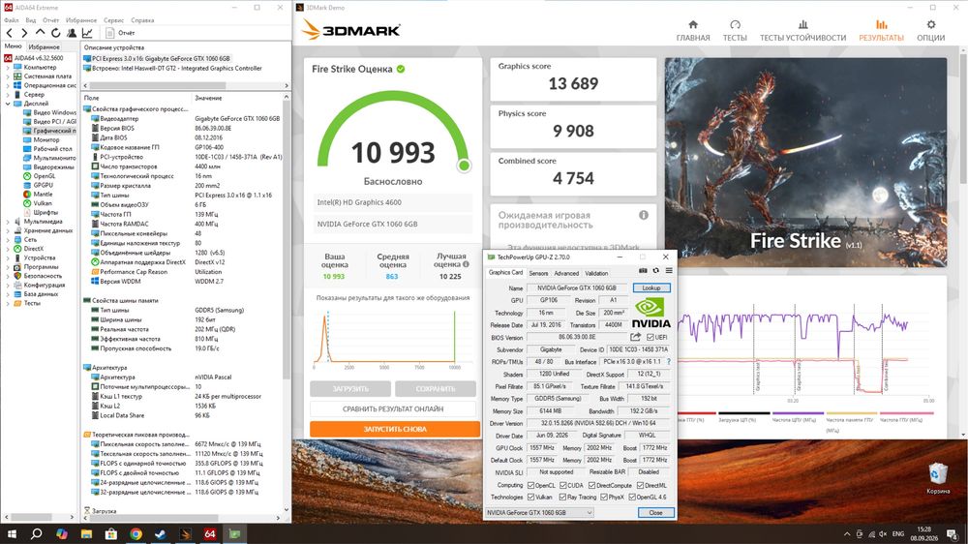Screen dimensions: 968x544
Task: Click Close button in GPU-Z
Action: click(655, 512)
